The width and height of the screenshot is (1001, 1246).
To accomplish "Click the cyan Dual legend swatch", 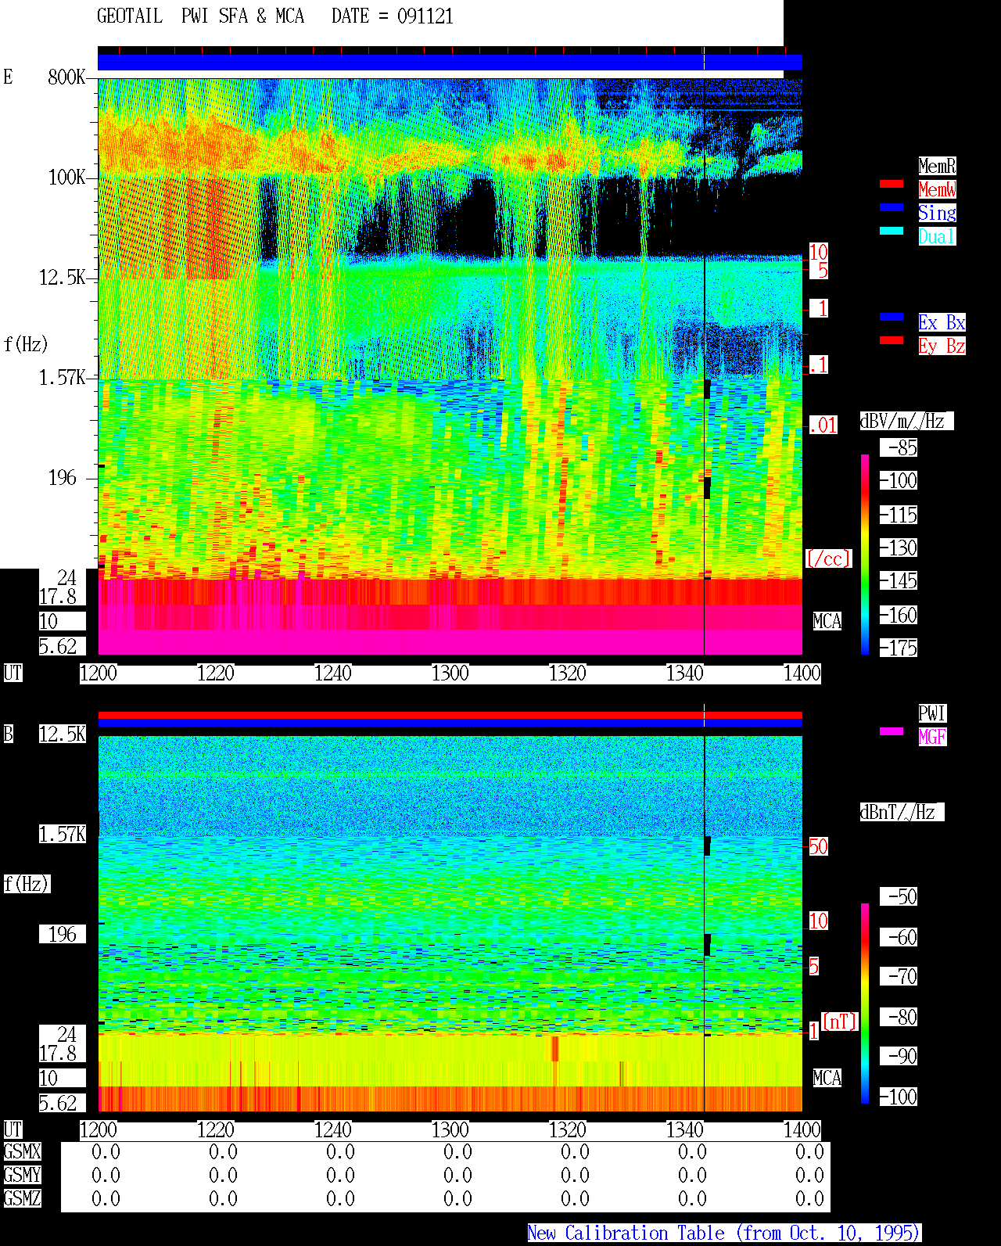I will (892, 231).
